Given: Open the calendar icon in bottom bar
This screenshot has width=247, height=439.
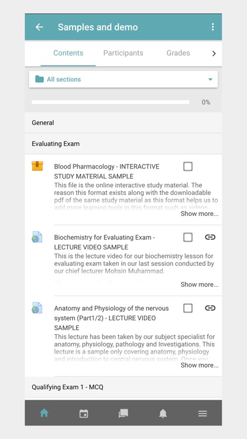Looking at the screenshot, I should tap(84, 413).
